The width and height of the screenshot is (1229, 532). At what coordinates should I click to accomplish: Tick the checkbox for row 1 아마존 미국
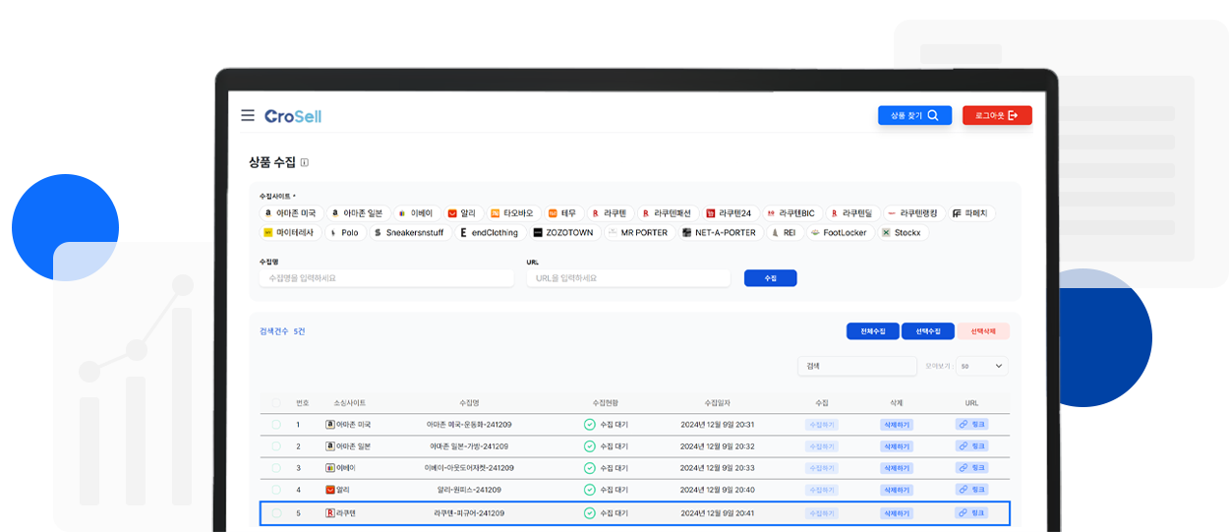click(276, 425)
